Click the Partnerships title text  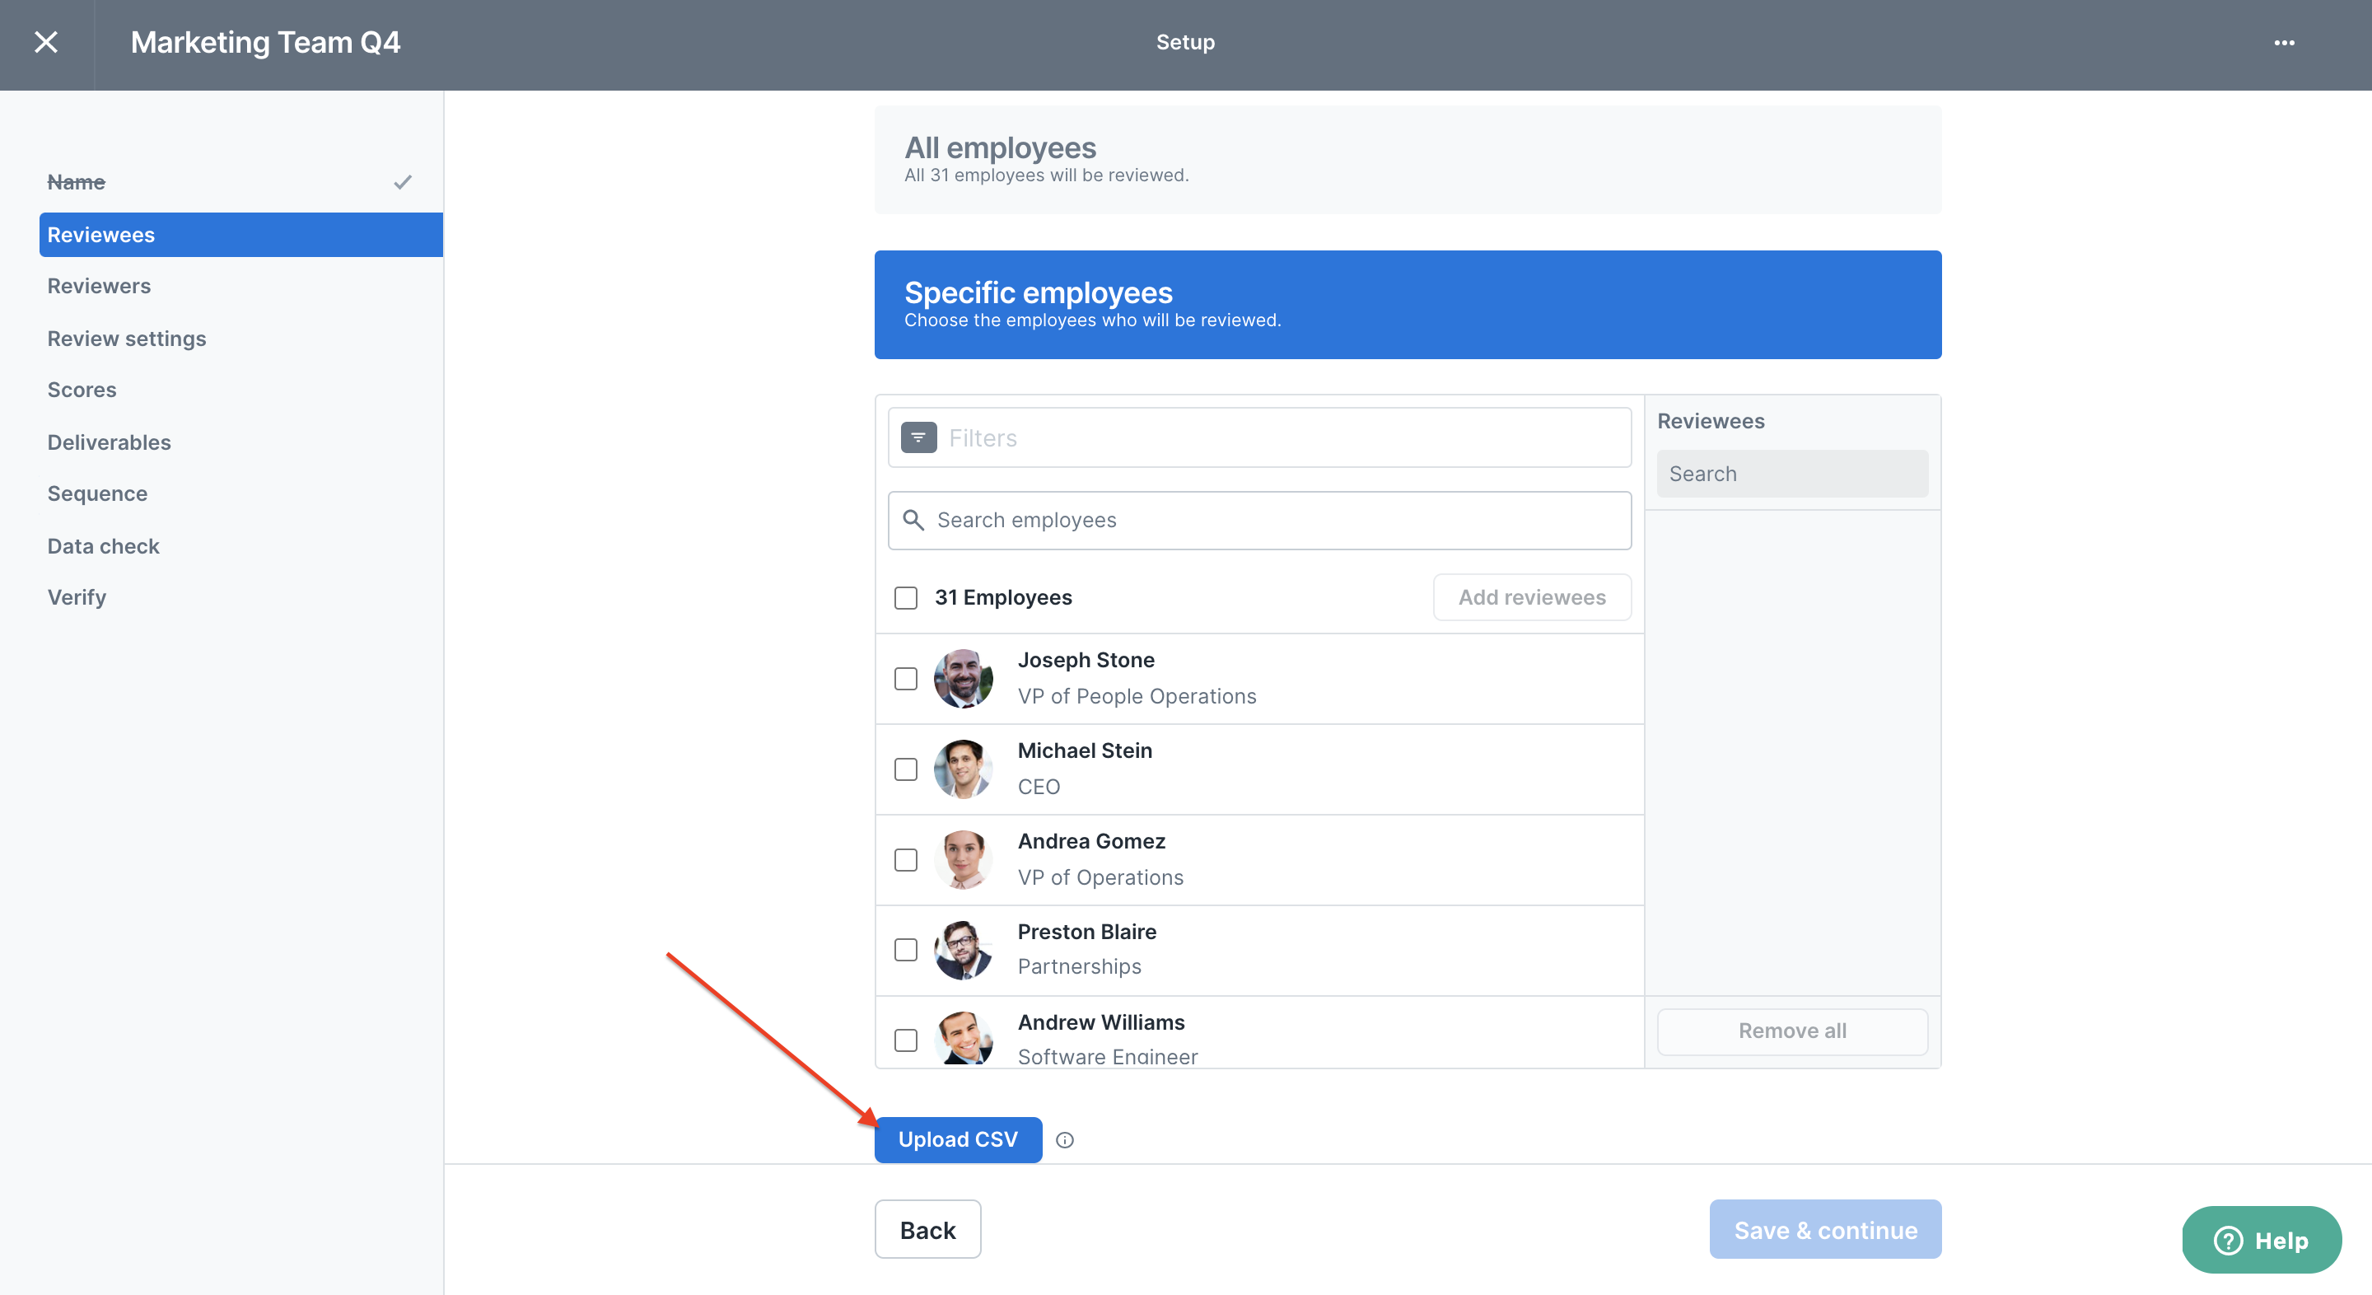(1079, 967)
